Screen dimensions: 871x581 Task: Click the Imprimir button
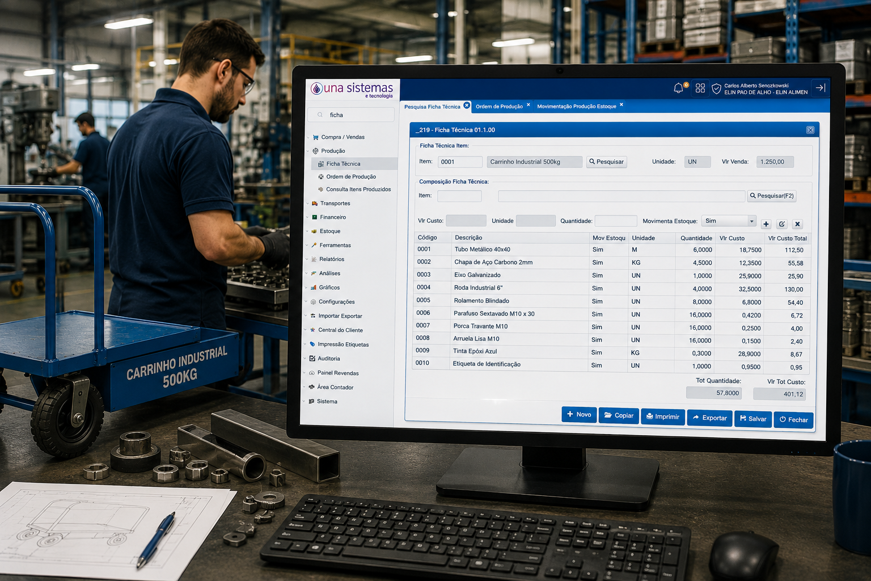(663, 416)
